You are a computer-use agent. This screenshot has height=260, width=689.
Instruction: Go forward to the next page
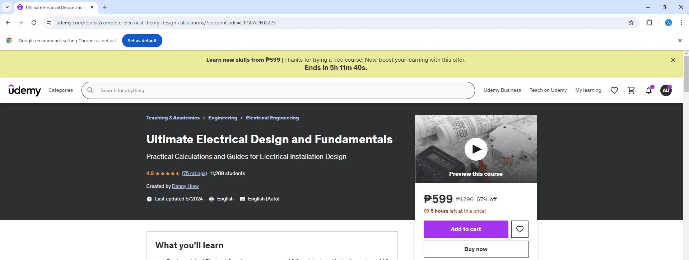[x=21, y=23]
